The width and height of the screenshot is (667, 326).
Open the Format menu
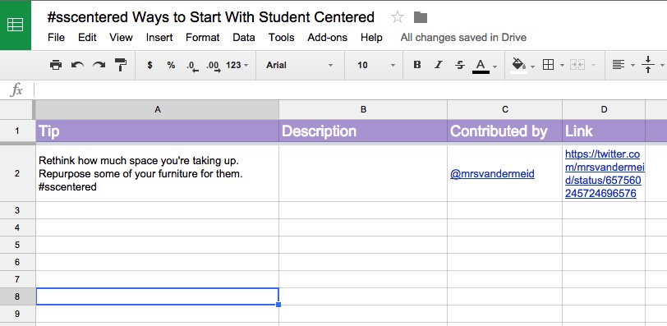(202, 38)
